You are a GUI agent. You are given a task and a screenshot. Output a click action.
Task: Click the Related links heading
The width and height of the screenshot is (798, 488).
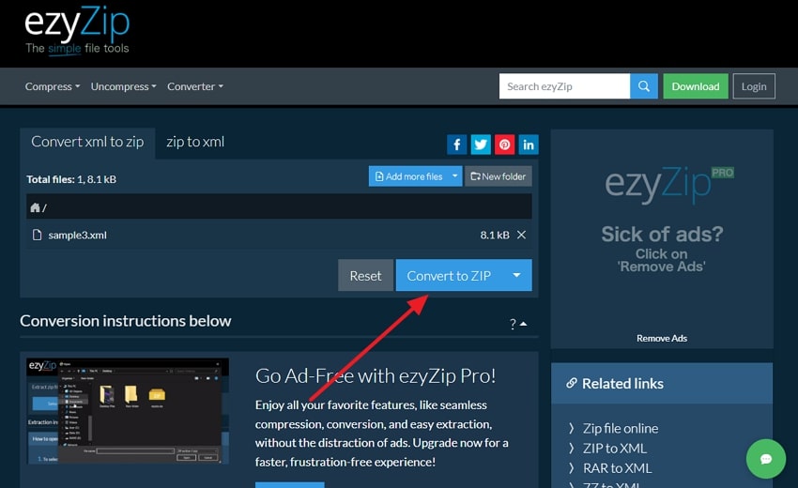click(622, 384)
